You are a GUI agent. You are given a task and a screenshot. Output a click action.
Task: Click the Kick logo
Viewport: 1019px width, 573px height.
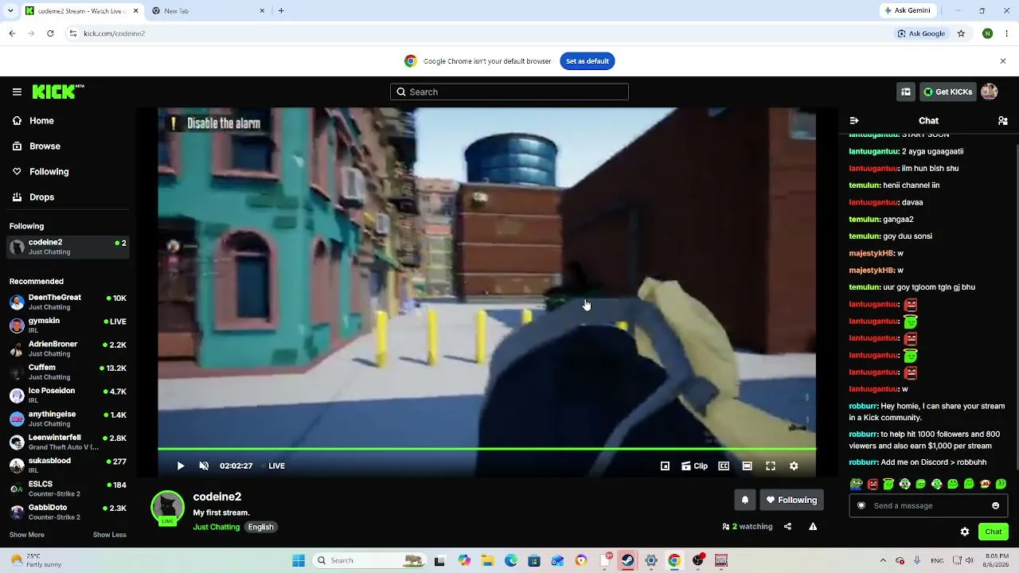tap(58, 92)
